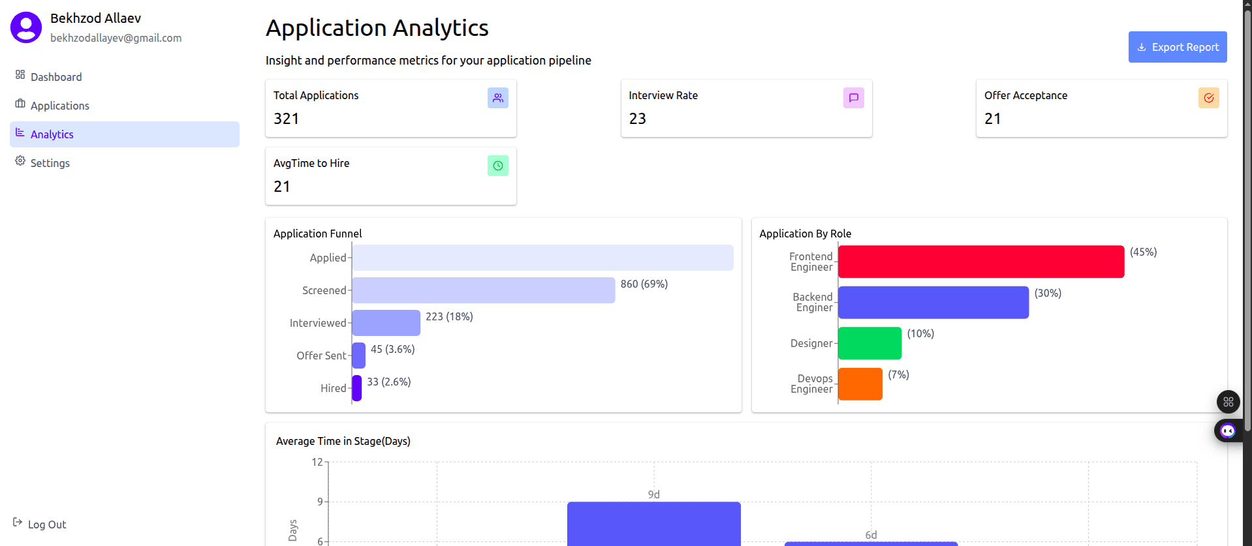Click the Offer Sent funnel bar
This screenshot has width=1252, height=546.
tap(359, 356)
